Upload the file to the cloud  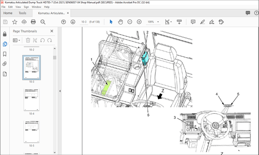click(x=24, y=22)
